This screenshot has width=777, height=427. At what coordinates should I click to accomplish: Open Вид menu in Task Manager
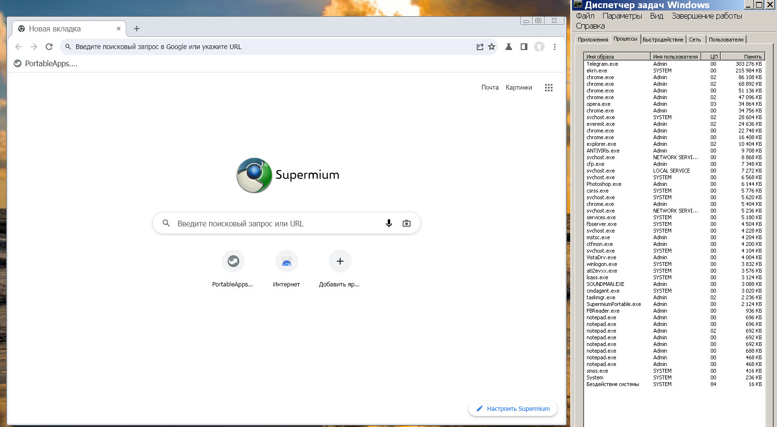point(656,16)
